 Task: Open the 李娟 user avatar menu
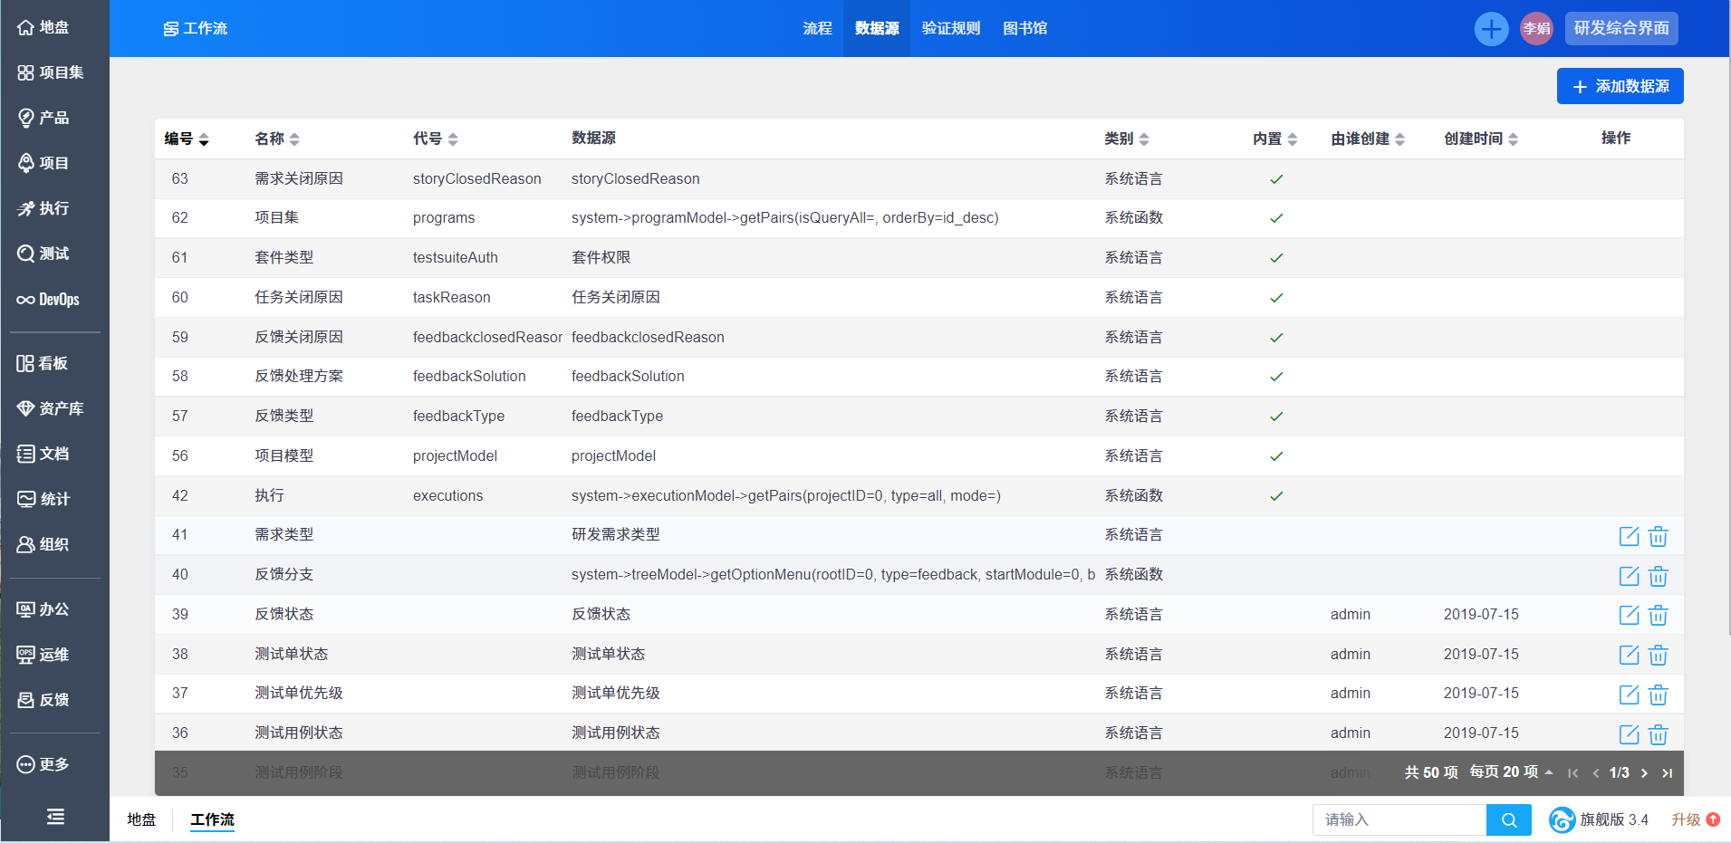[x=1536, y=29]
